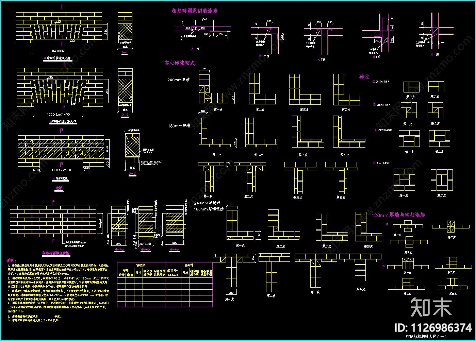The image size is (476, 341).
Task: Select the 实心砖墙砌式 section title
Action: pyautogui.click(x=179, y=63)
